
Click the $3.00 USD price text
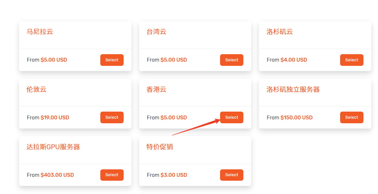173,175
